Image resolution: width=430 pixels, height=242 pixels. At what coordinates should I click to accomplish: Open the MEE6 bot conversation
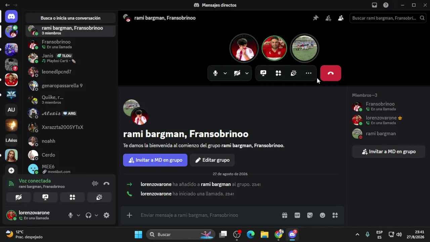[71, 169]
